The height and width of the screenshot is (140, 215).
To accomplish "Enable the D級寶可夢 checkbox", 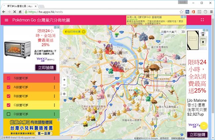I will pyautogui.click(x=9, y=114).
